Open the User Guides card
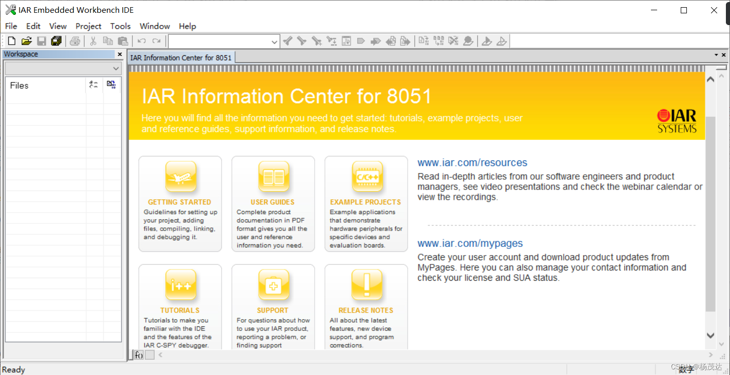The height and width of the screenshot is (375, 730). [x=273, y=204]
